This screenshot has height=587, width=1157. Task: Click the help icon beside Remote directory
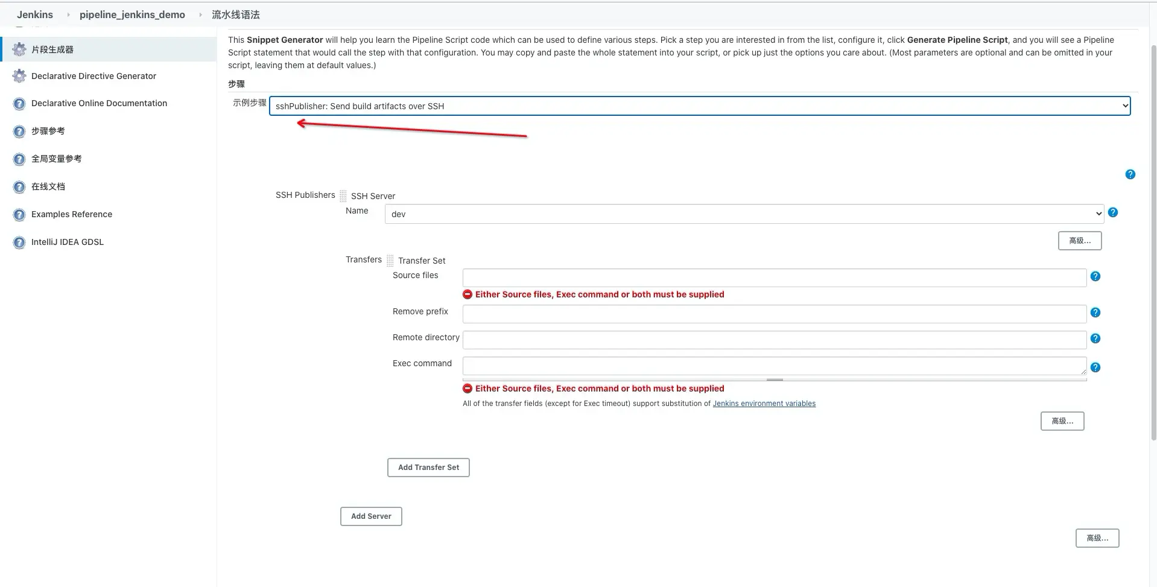tap(1095, 338)
